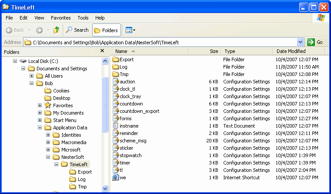Select the clock_tray configuration file icon
This screenshot has width=331, height=194.
point(115,96)
